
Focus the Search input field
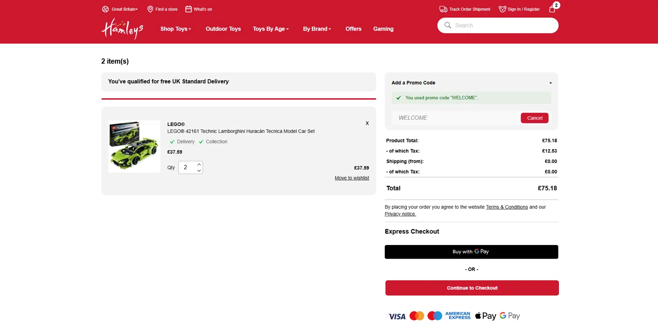pyautogui.click(x=498, y=25)
